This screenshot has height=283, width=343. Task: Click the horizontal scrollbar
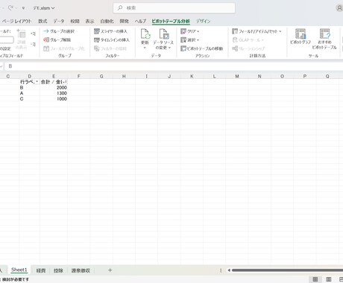(x=287, y=270)
